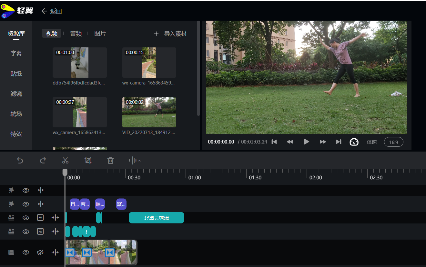The image size is (426, 267).
Task: Click the 01:00 mark on the timeline ruler
Action: 195,177
